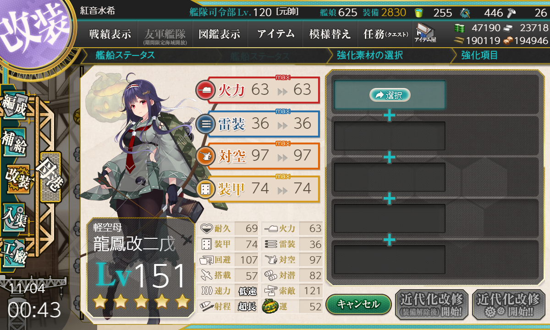The image size is (550, 330).
Task: Open 模様替え furniture menu
Action: pyautogui.click(x=330, y=34)
